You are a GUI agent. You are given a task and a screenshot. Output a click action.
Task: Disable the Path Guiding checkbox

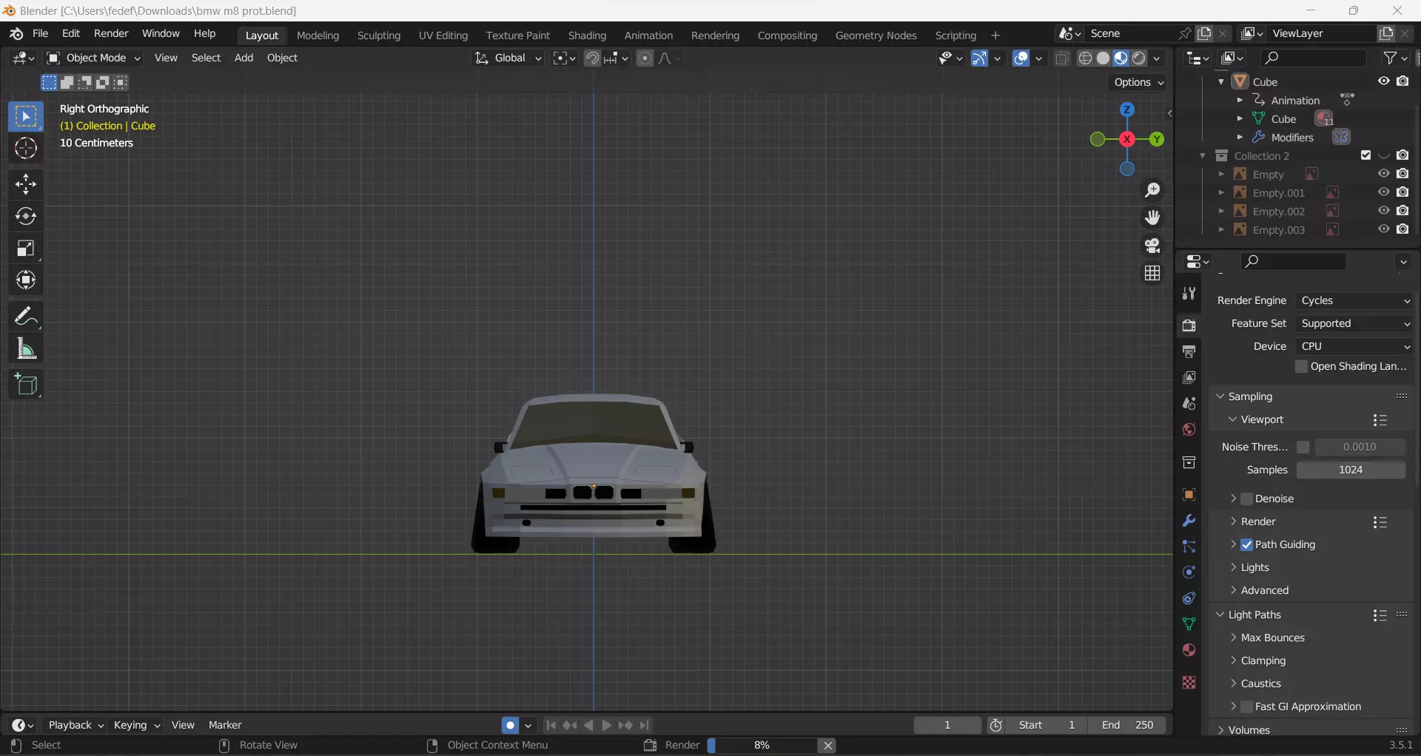[x=1247, y=545]
